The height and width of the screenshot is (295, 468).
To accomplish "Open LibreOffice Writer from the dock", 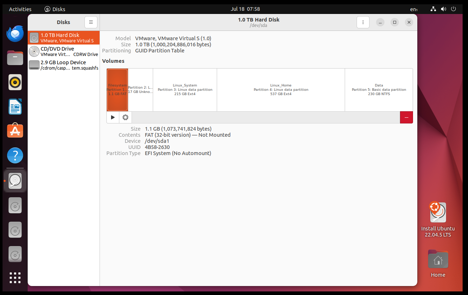I will (15, 107).
